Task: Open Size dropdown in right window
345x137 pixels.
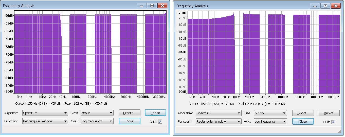Action: (270, 113)
